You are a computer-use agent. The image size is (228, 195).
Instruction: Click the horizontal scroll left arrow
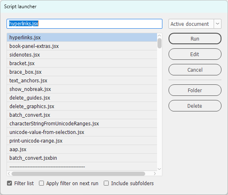point(9,174)
